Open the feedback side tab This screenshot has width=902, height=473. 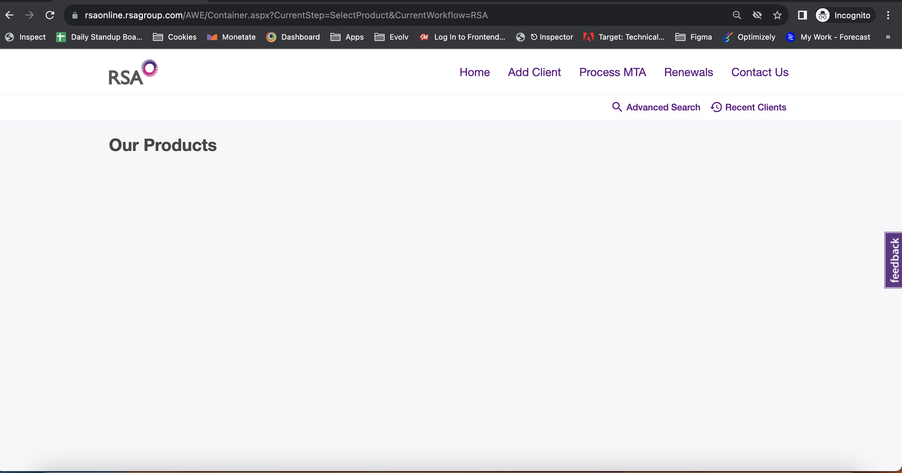[x=894, y=260]
